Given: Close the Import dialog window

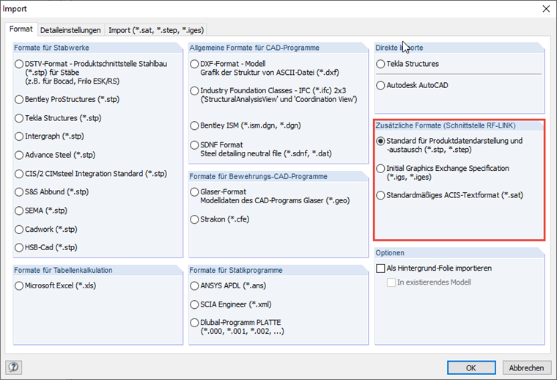Looking at the screenshot, I should click(544, 9).
